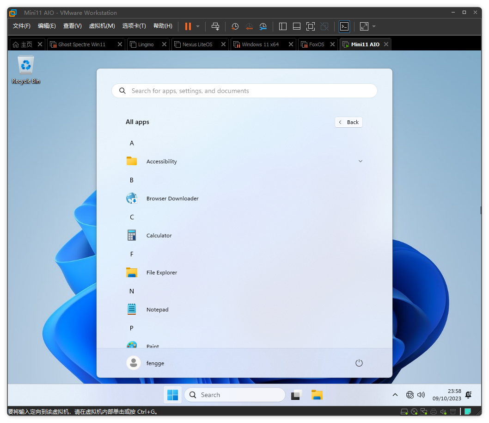This screenshot has width=489, height=423.
Task: Open the 帮助(H) menu
Action: (163, 26)
